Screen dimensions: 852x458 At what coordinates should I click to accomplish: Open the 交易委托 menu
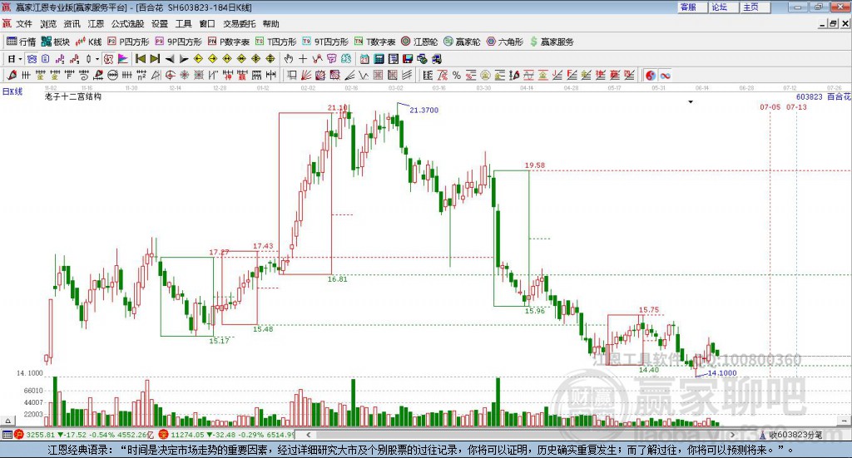tap(239, 24)
